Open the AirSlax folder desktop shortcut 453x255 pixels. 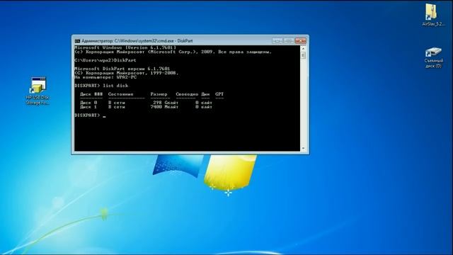[433, 15]
